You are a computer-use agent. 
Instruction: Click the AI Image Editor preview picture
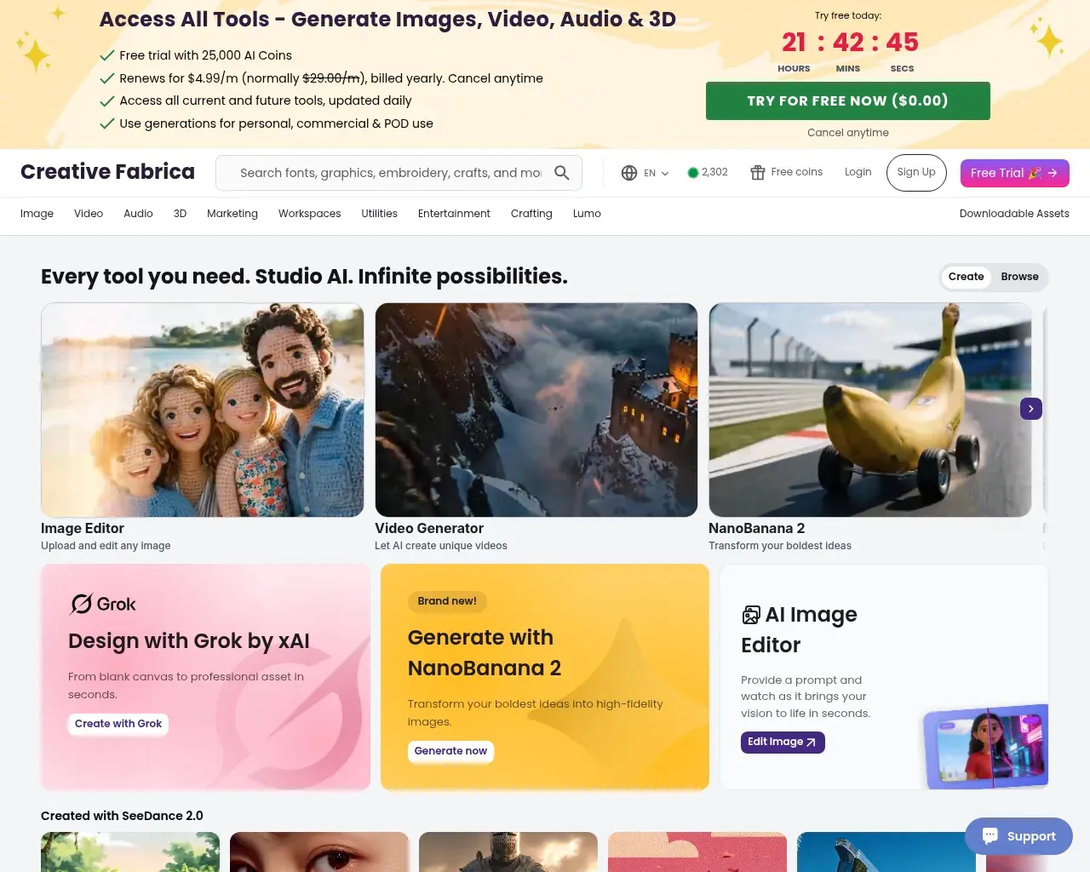tap(986, 747)
